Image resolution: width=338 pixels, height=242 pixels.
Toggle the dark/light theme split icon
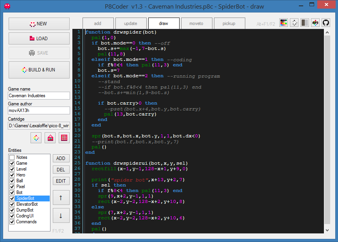[x=305, y=23]
